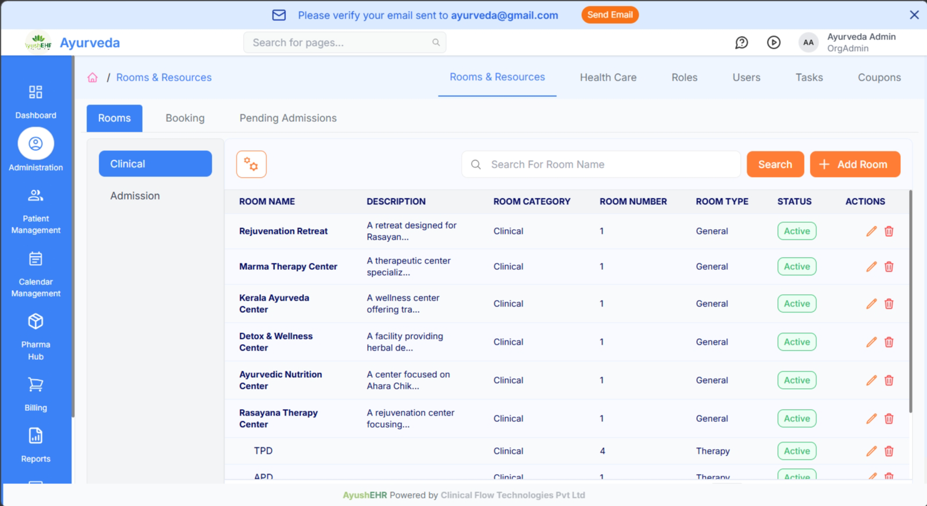This screenshot has height=506, width=927.
Task: Click the home breadcrumb icon
Action: click(x=93, y=77)
